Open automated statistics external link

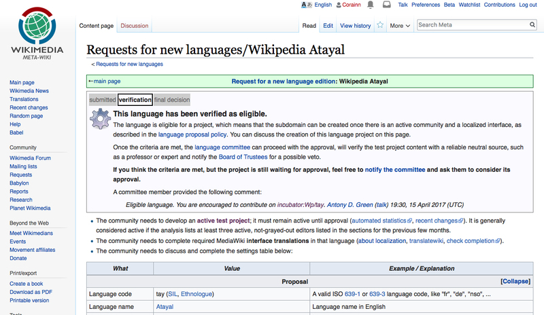tap(381, 221)
